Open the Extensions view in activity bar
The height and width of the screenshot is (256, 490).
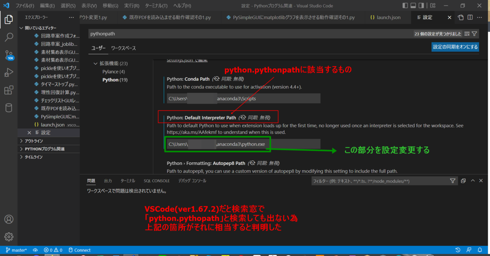[x=9, y=90]
